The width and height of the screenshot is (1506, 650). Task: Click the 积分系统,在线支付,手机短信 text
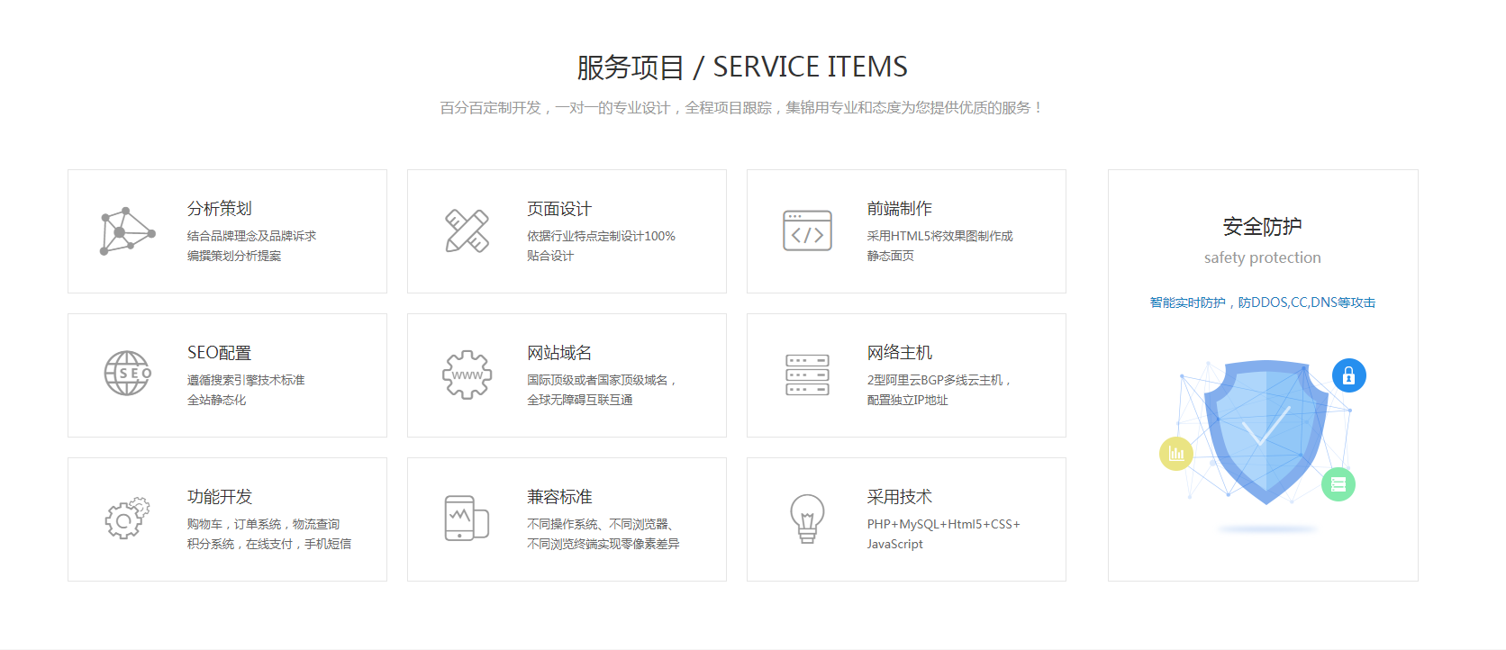(269, 544)
